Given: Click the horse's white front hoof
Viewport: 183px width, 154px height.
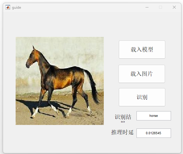Looking at the screenshot, I should click(x=35, y=113).
